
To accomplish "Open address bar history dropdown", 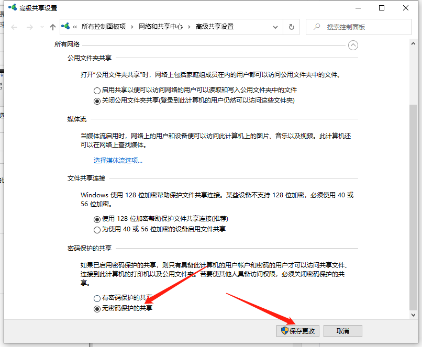I will [275, 27].
